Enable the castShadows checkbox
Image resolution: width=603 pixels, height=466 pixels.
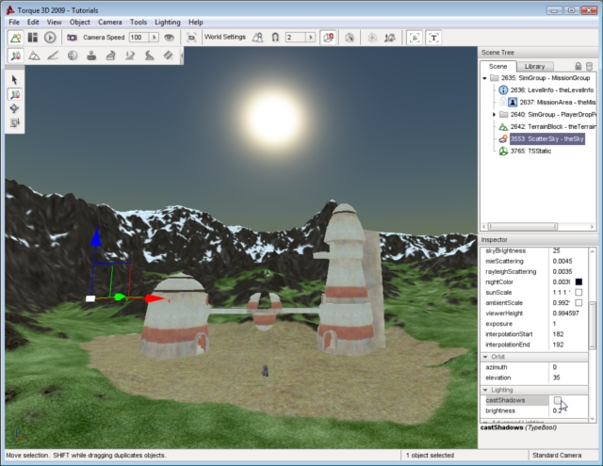(x=558, y=400)
